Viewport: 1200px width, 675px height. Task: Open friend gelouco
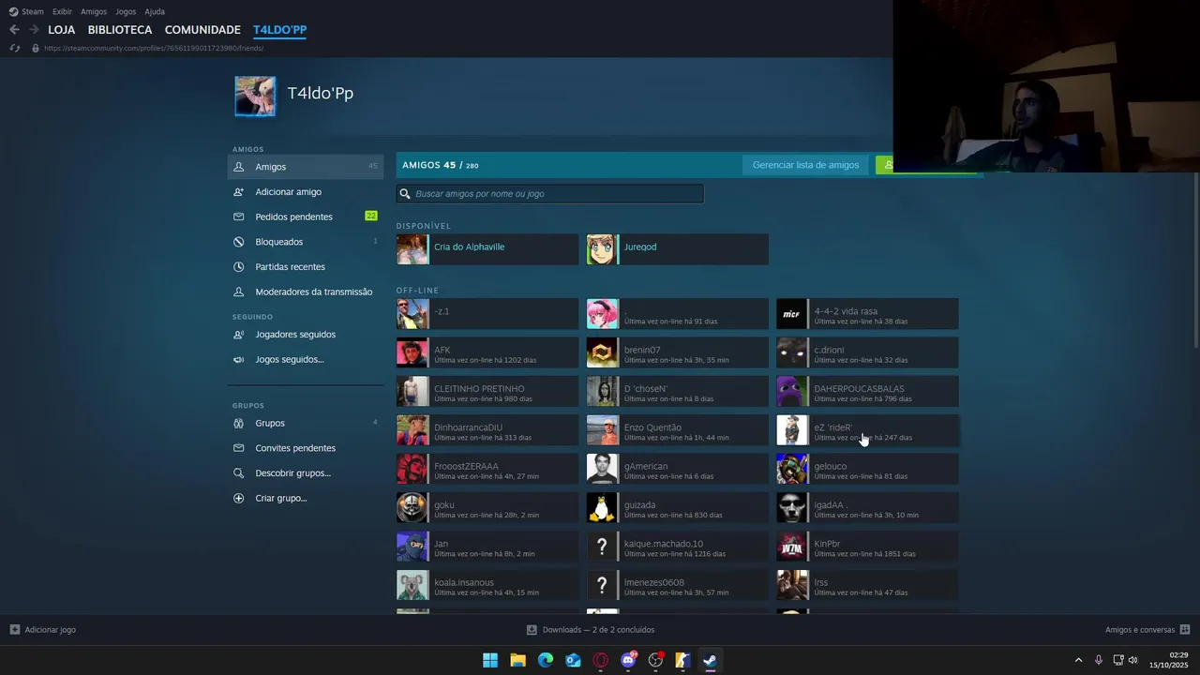(867, 469)
